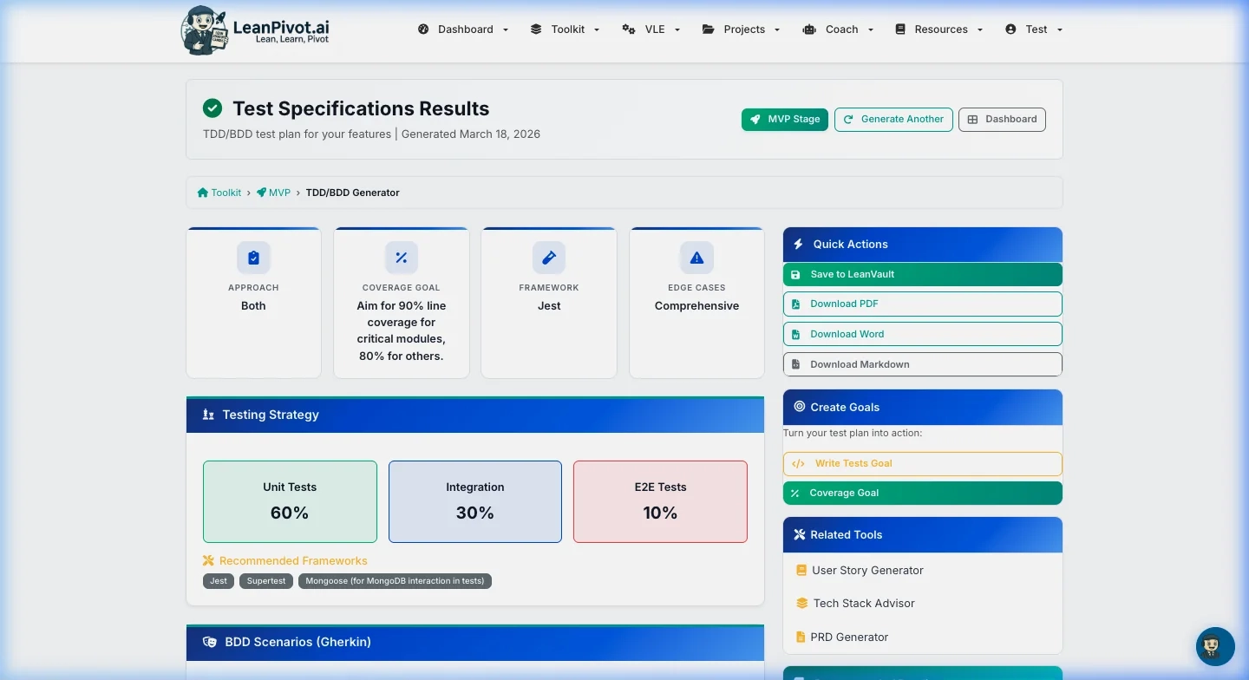Open the MVP breadcrumb link
This screenshot has height=680, width=1249.
pos(279,193)
